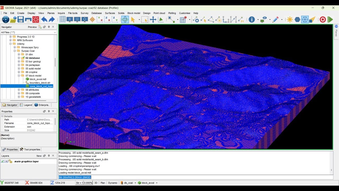
Task: Open the Surfaces menu
Action: coord(110,13)
